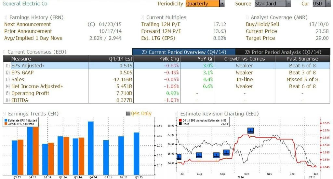Select the EPS Adjusted+ row

tap(166, 65)
